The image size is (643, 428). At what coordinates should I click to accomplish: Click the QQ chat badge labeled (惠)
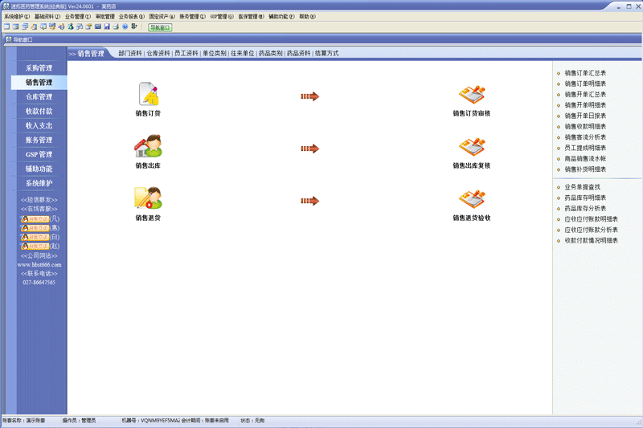tap(35, 228)
